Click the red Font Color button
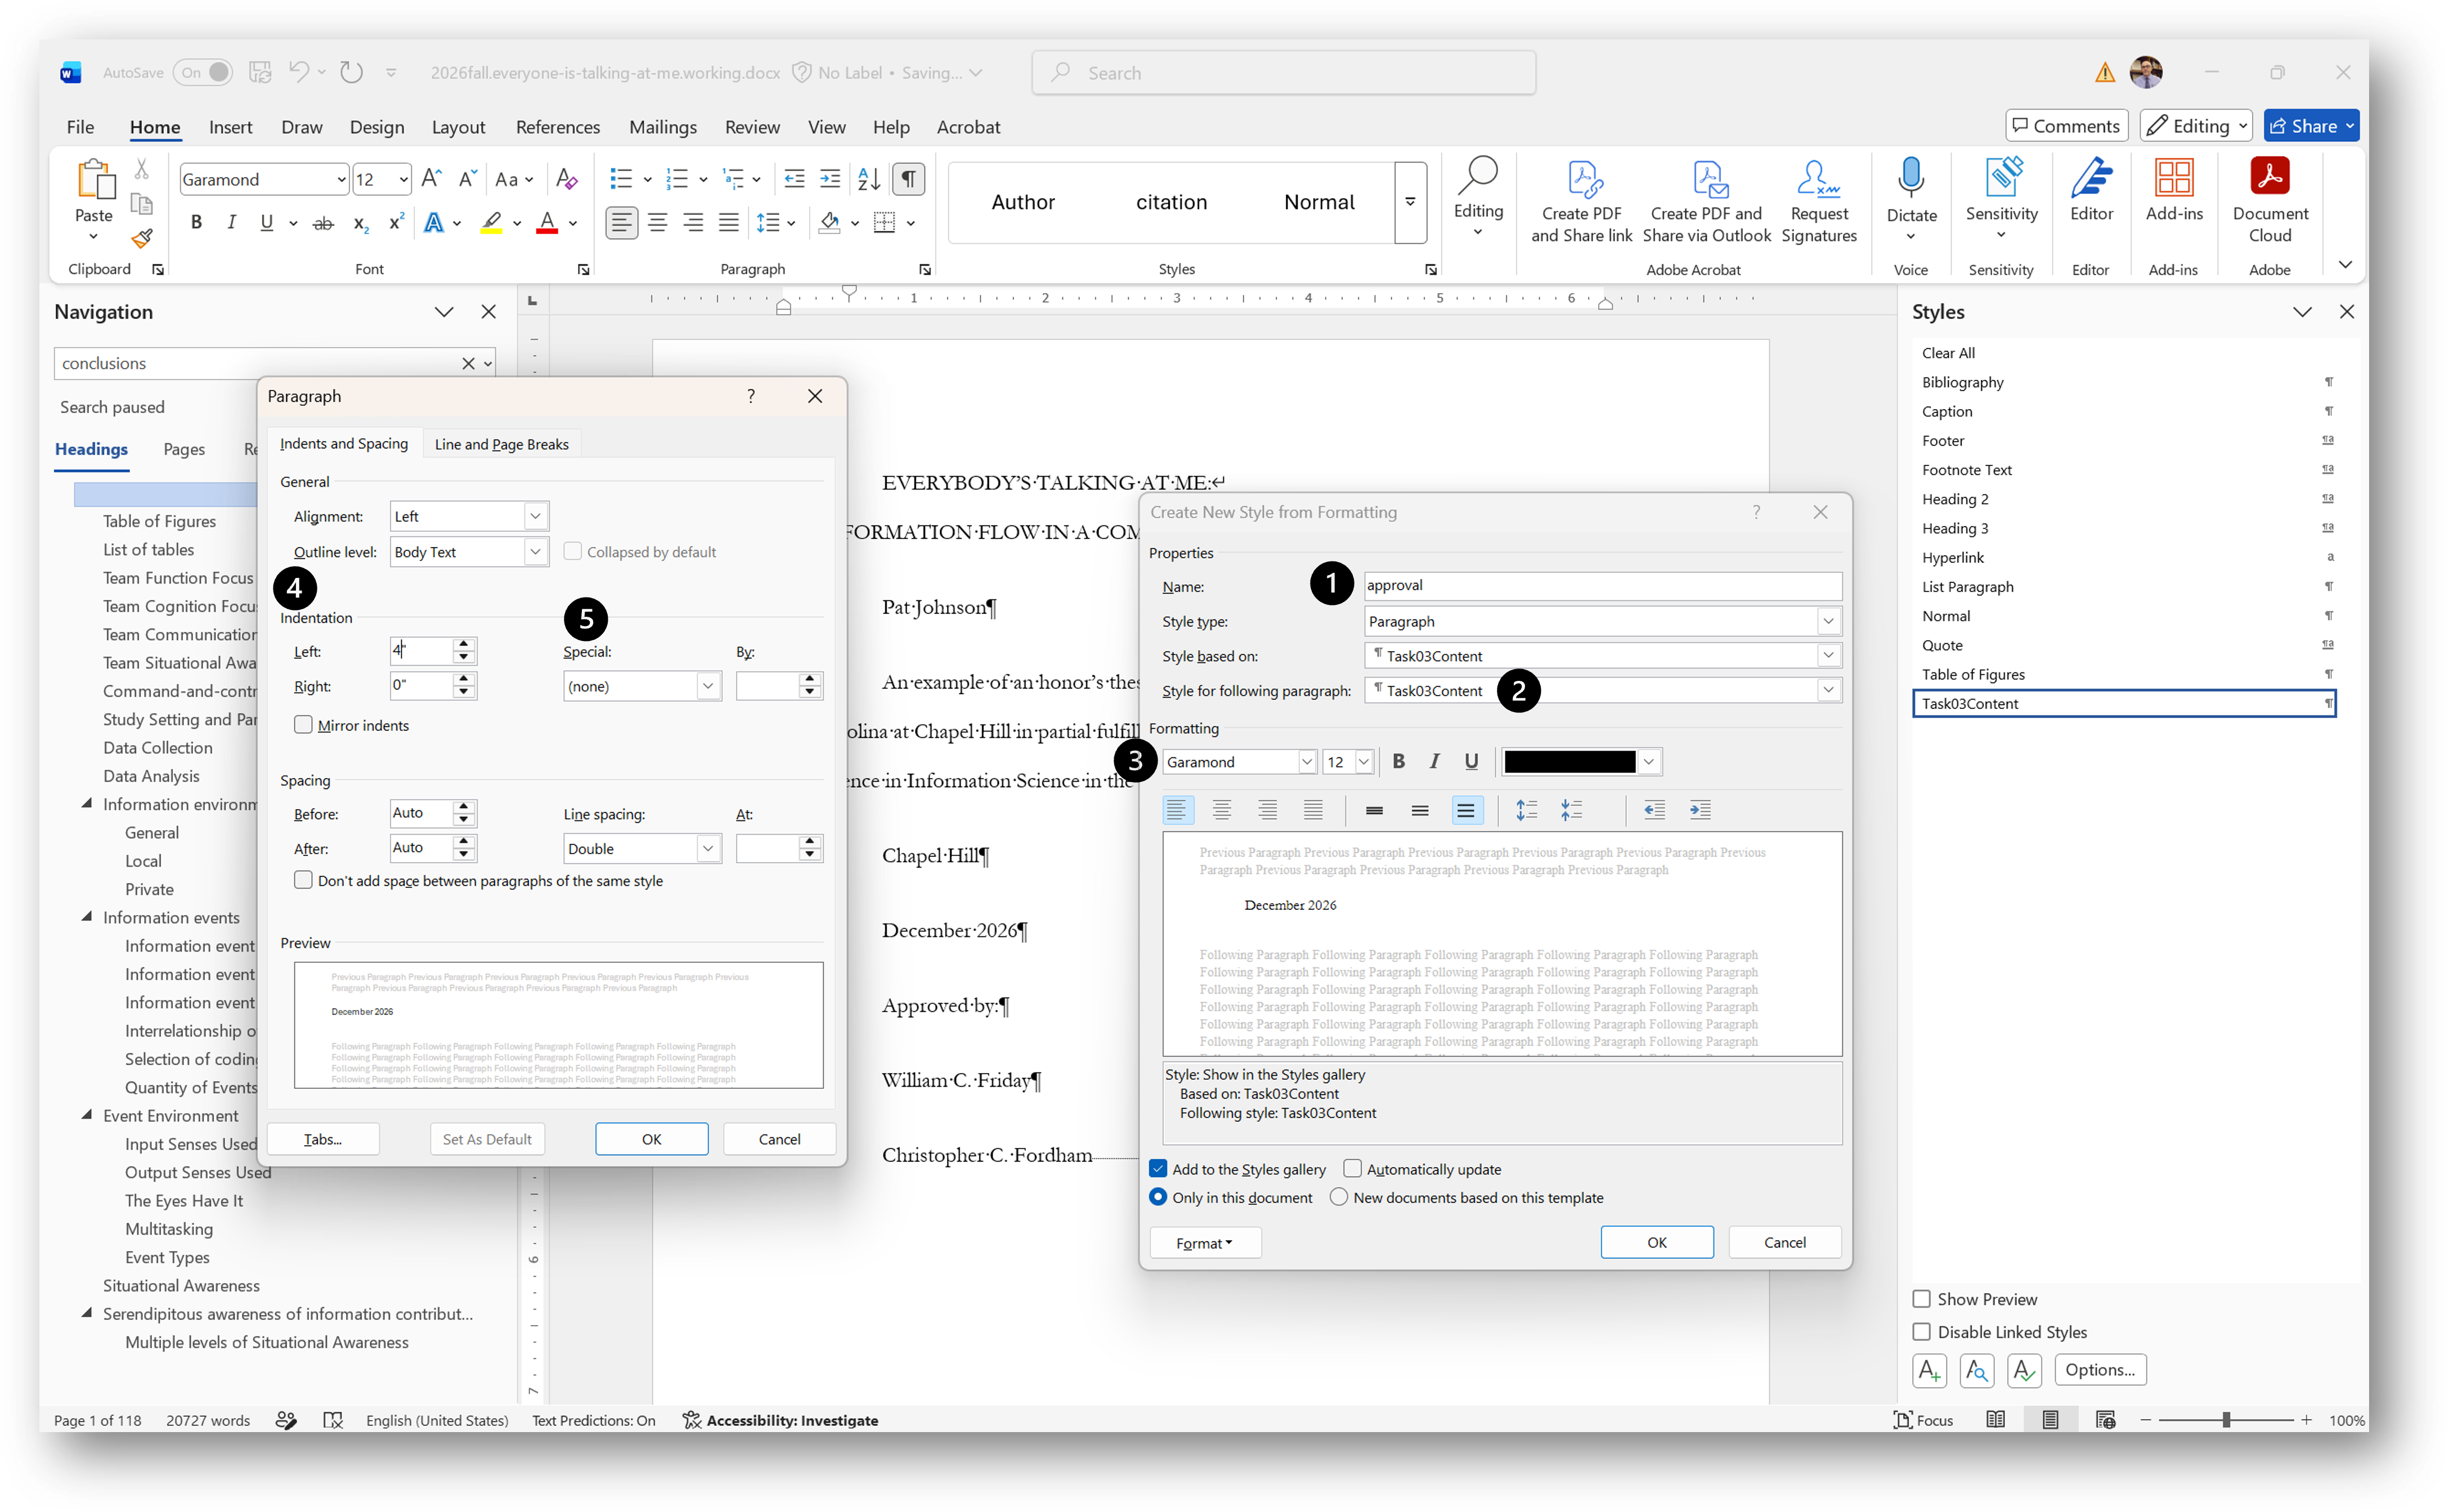This screenshot has width=2449, height=1512. click(x=546, y=223)
